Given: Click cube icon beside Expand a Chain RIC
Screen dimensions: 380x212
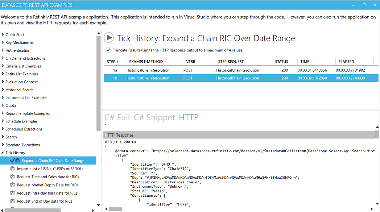Looking at the screenshot, I should pos(17,161).
